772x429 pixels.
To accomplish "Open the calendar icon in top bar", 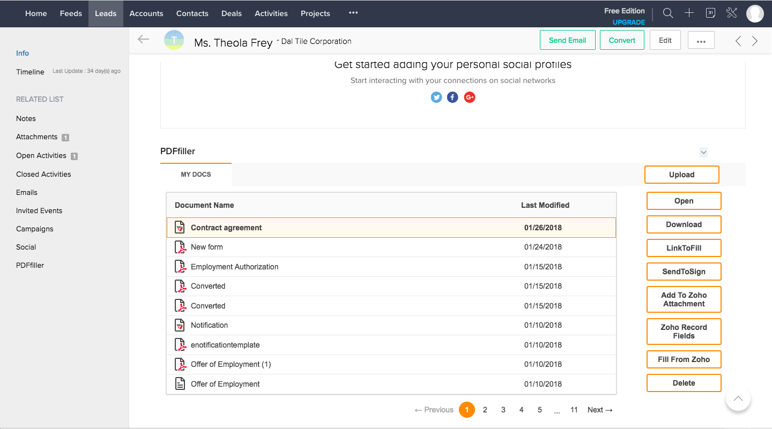I will [710, 13].
